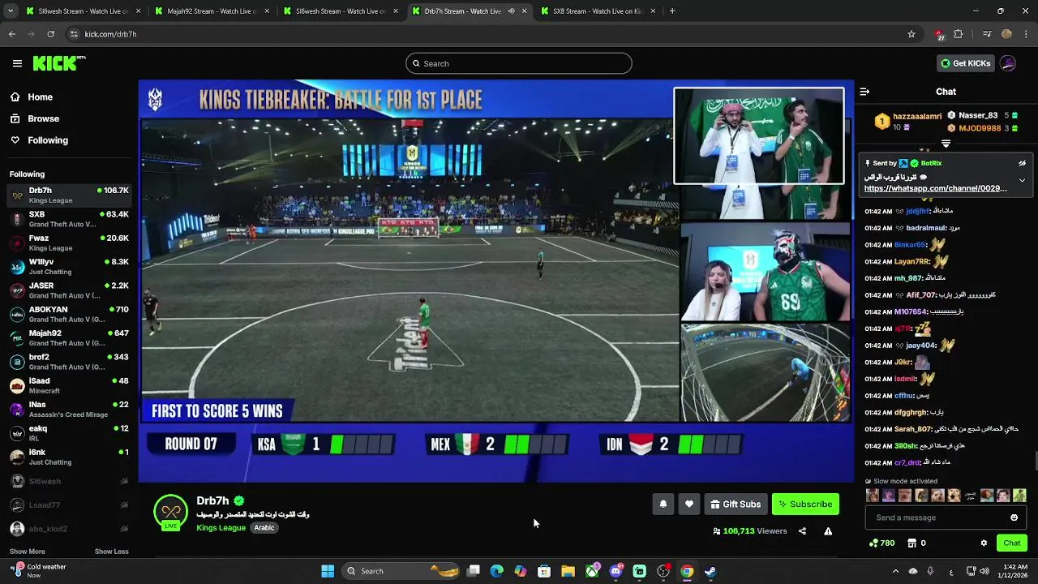Expand the gift leaderboard handle
The height and width of the screenshot is (584, 1038).
tap(946, 144)
